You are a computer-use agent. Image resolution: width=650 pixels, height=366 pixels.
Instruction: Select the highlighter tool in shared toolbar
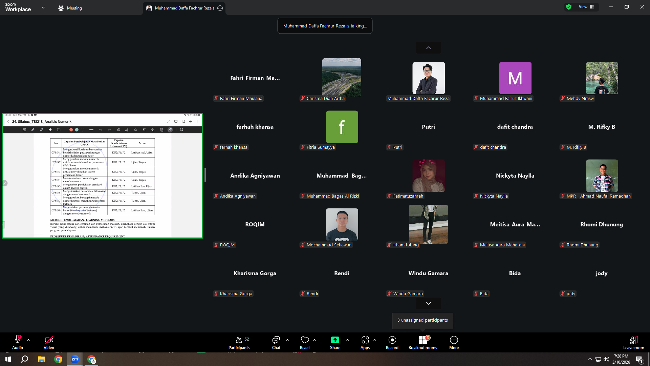click(x=42, y=130)
